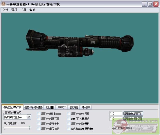This screenshot has height=135, width=160.
Task: Click the app icon in the title bar
Action: click(x=3, y=4)
